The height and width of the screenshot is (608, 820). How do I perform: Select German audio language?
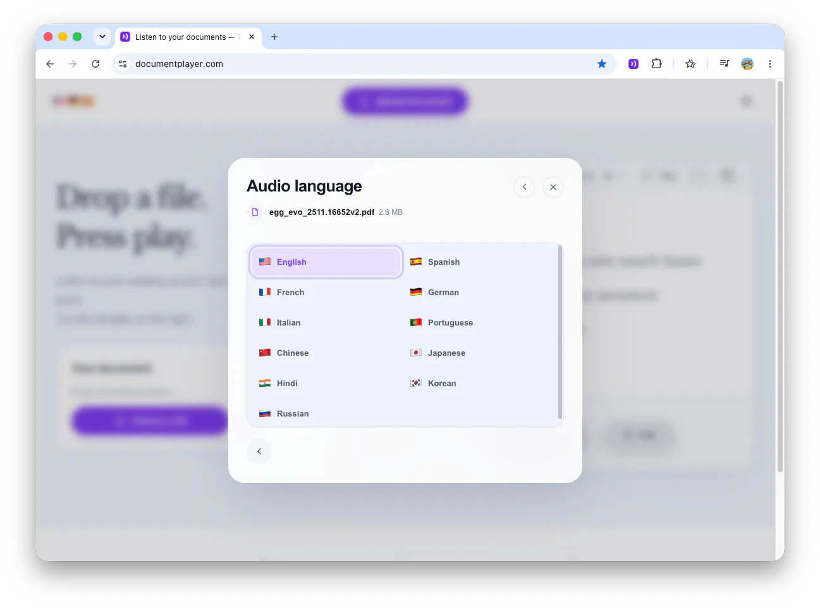[477, 292]
